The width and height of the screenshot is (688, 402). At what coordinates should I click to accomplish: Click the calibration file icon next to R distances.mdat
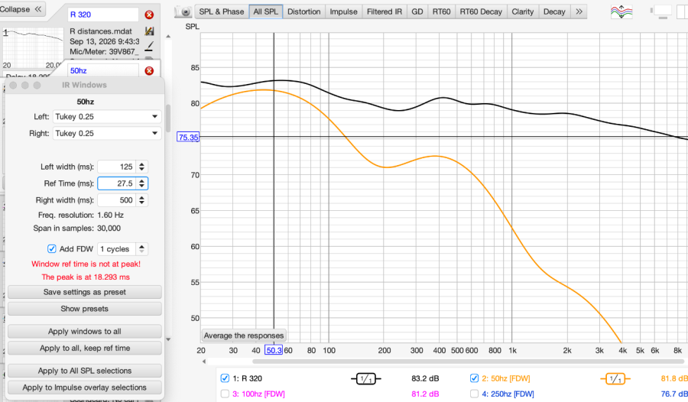point(149,31)
